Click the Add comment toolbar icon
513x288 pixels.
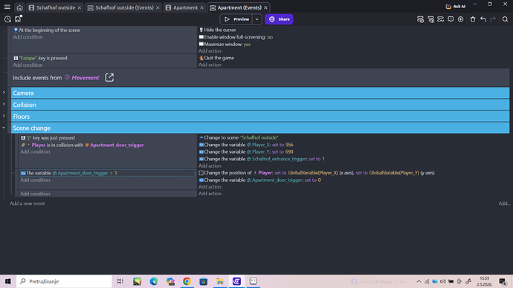point(451,19)
